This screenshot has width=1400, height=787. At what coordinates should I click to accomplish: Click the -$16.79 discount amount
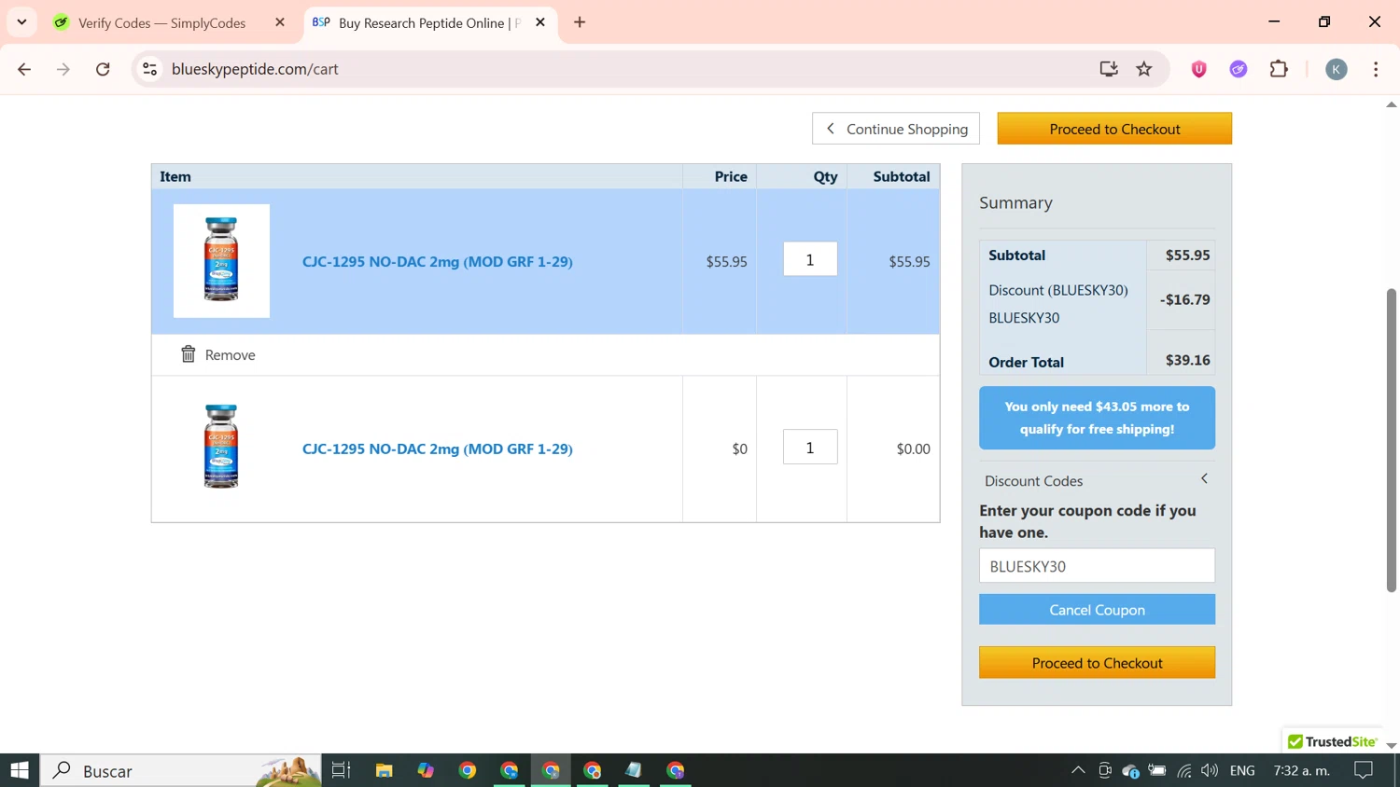coord(1184,299)
